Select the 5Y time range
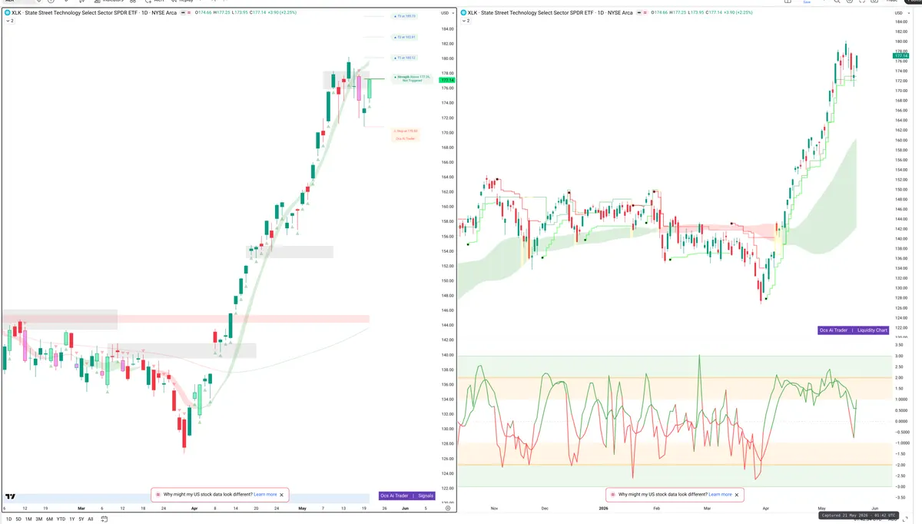Screen dimensions: 922x524 click(81, 519)
